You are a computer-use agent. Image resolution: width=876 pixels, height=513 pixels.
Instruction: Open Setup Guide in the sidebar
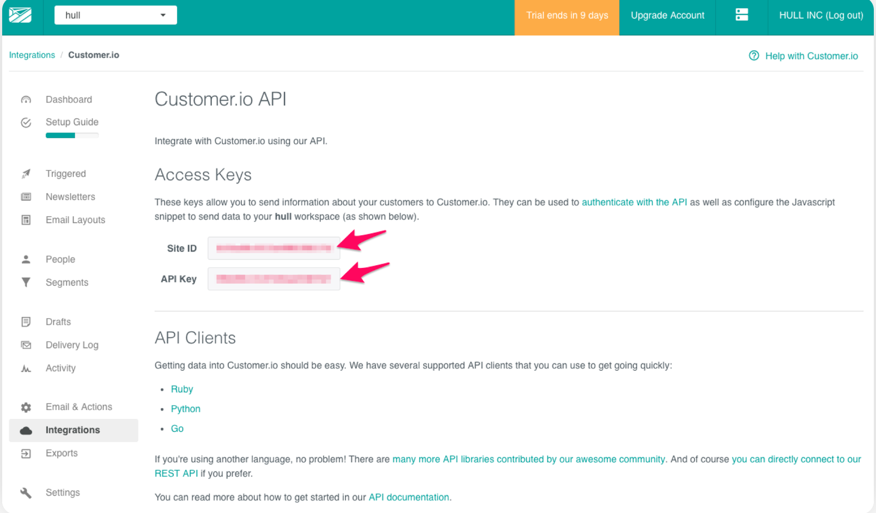72,122
